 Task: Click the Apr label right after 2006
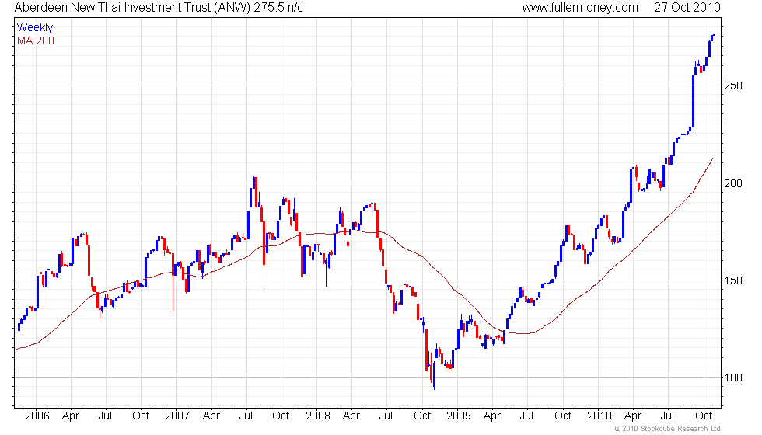[71, 416]
